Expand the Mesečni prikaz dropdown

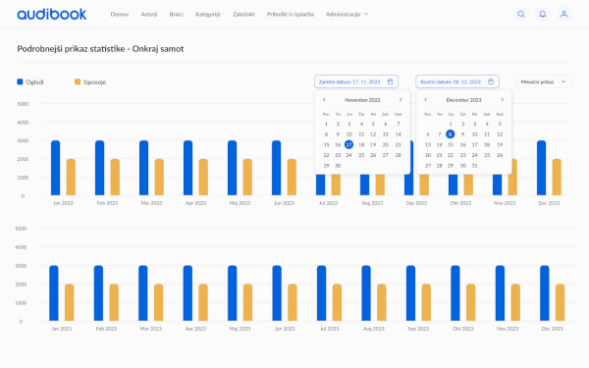pos(544,81)
